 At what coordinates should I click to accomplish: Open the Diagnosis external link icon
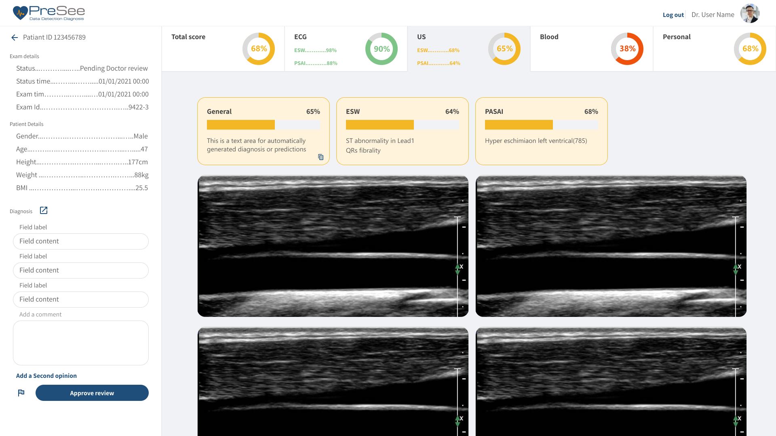click(44, 210)
